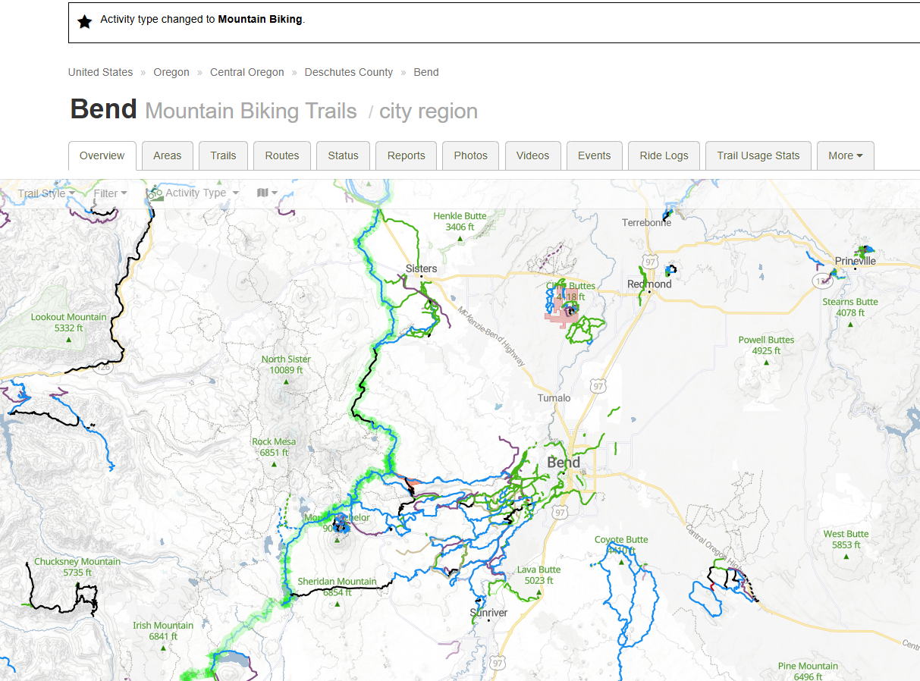
Task: Open the Status tab
Action: [x=343, y=155]
